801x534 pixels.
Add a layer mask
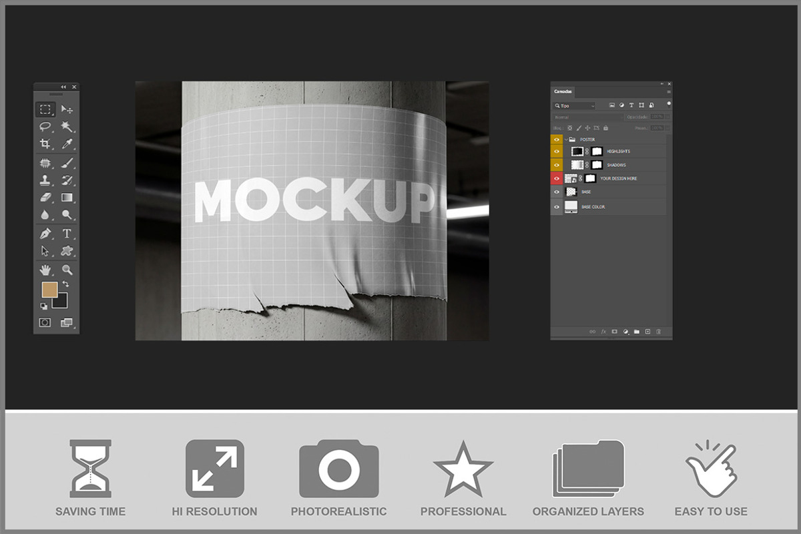coord(614,331)
